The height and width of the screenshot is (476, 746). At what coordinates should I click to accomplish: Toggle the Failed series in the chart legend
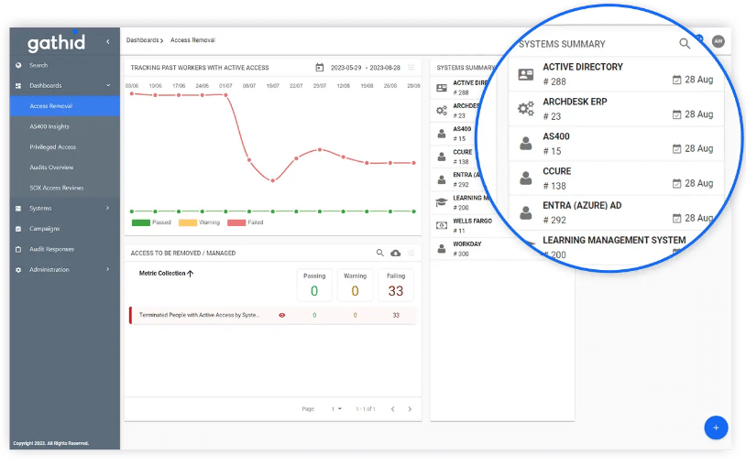coord(246,222)
